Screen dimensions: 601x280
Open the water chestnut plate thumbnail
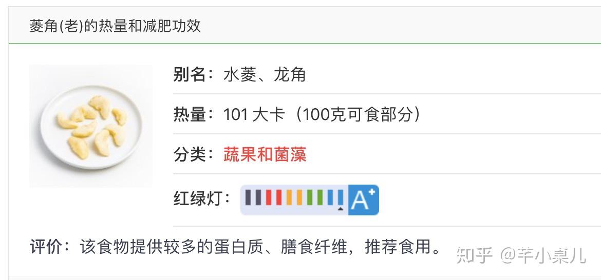tap(91, 126)
